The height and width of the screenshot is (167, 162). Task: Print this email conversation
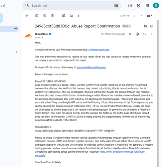[145, 26]
